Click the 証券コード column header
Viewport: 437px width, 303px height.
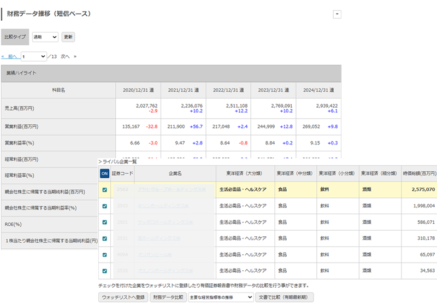point(122,173)
